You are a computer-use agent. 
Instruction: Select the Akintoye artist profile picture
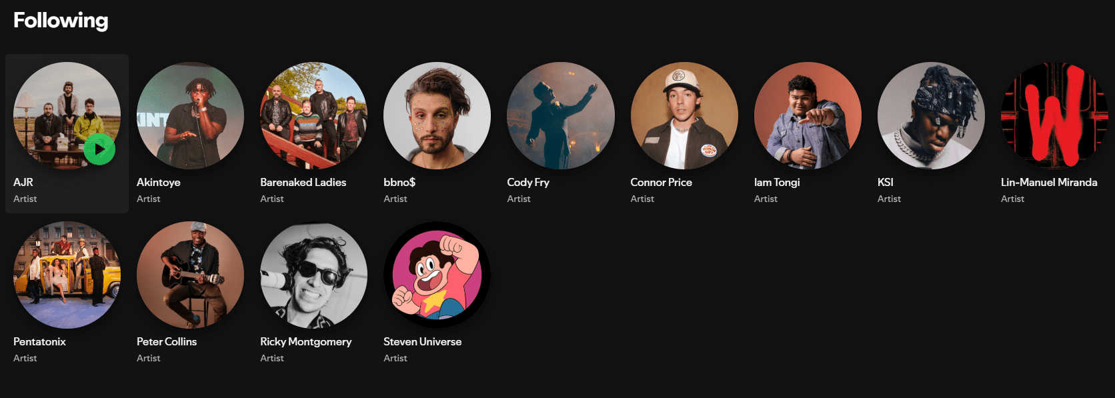(x=190, y=115)
